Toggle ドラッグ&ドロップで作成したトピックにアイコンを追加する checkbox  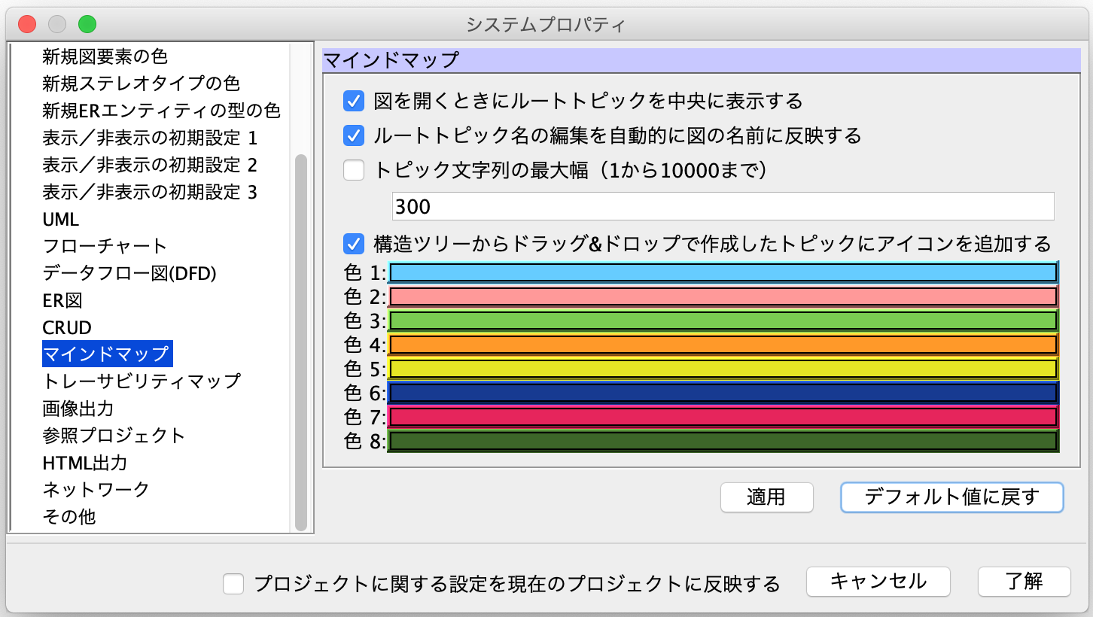pos(354,244)
